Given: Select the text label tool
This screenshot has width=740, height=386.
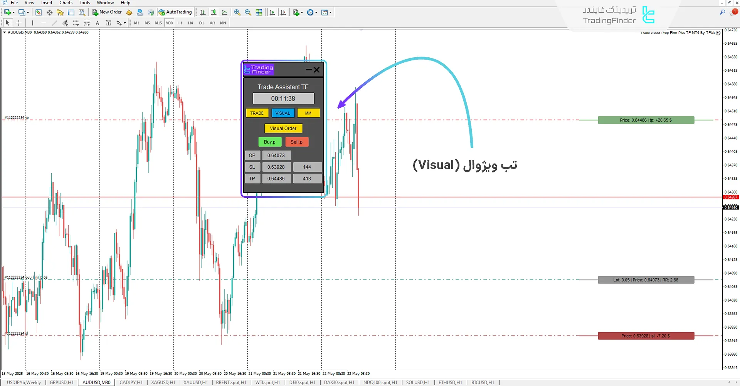Looking at the screenshot, I should (x=98, y=23).
